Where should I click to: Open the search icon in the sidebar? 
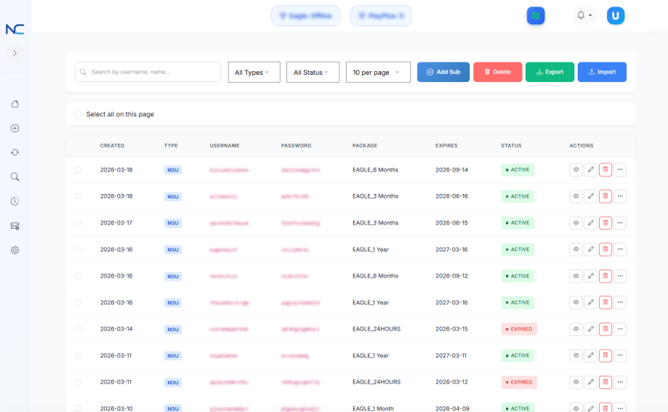point(15,177)
